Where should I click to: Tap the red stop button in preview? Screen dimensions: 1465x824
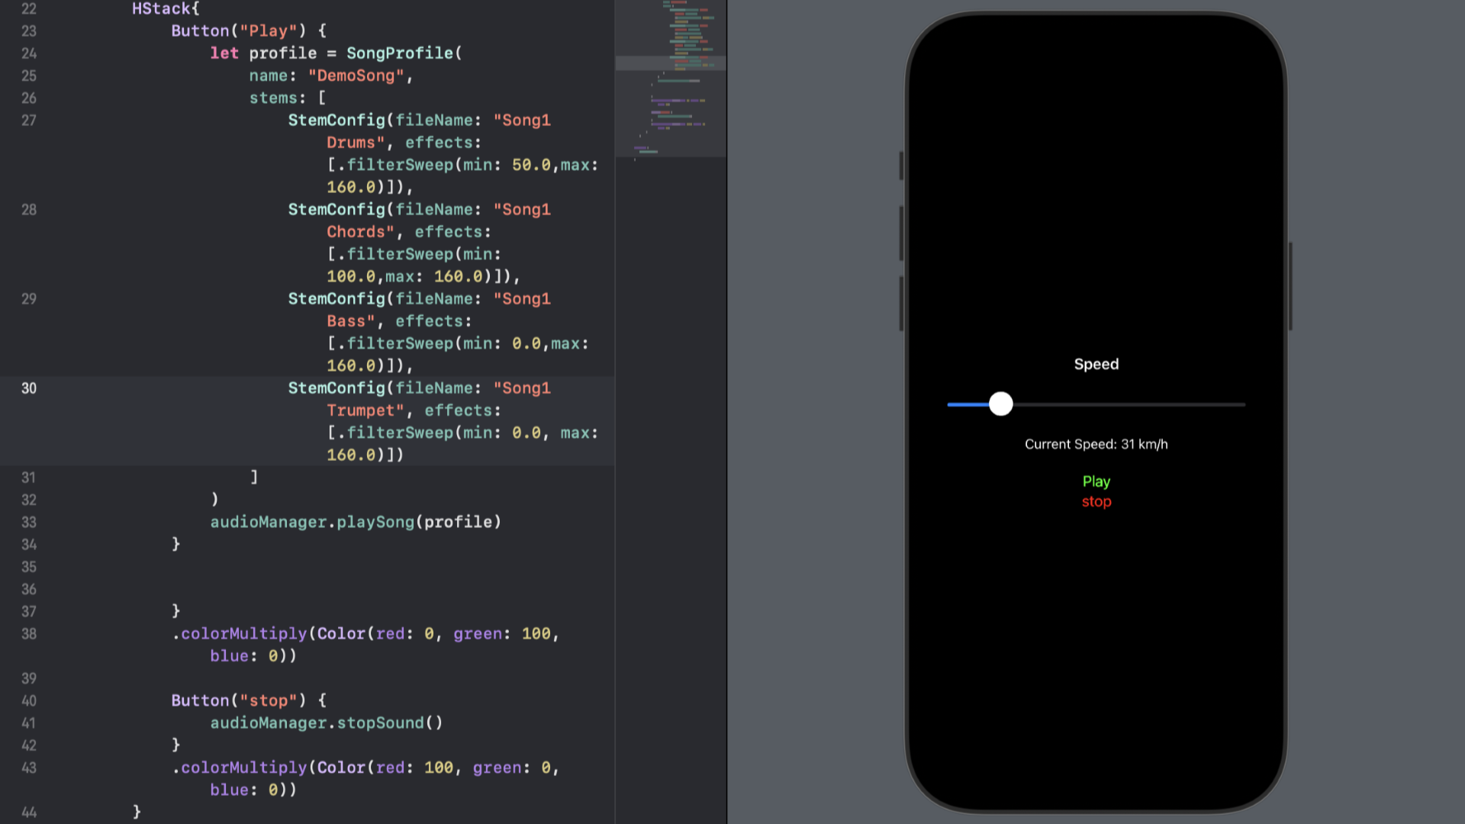(x=1096, y=502)
